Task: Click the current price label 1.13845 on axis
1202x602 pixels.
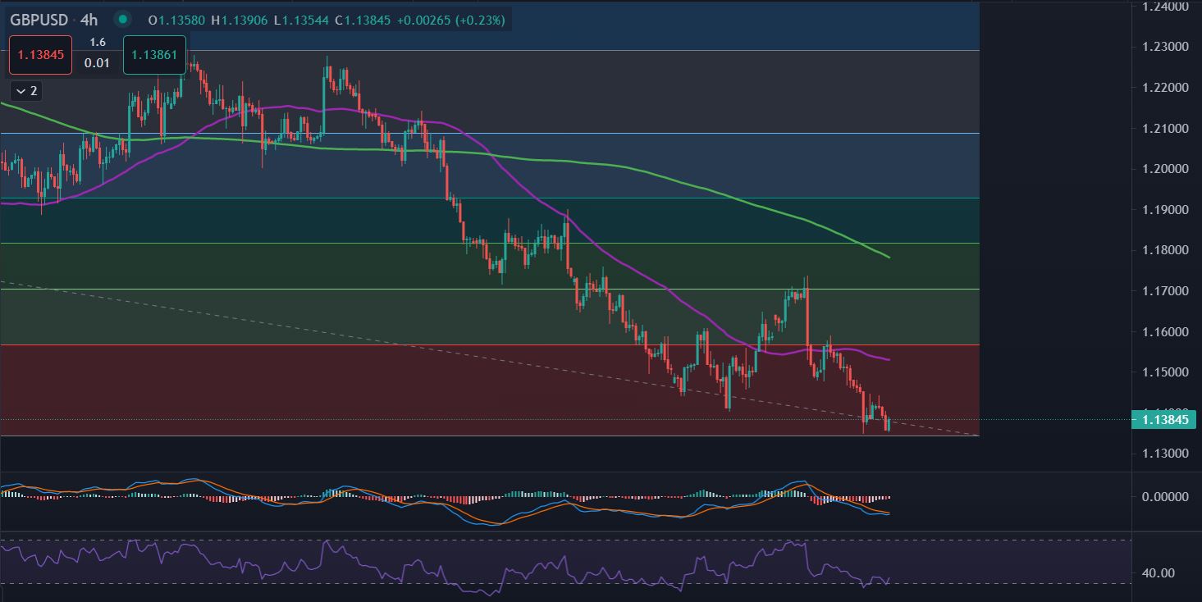Action: [1164, 420]
